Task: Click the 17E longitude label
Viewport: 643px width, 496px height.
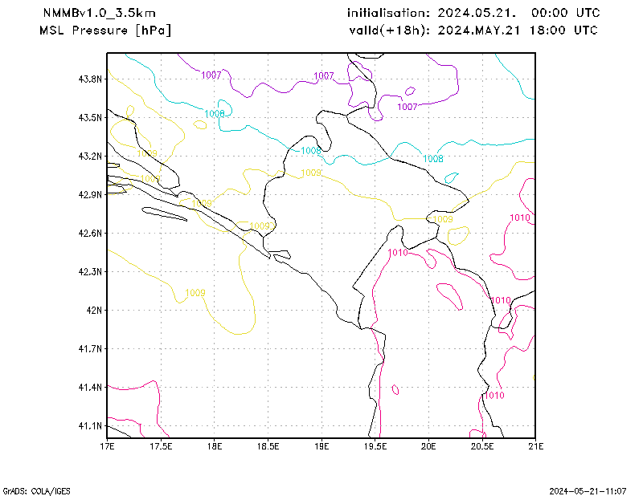Action: [108, 446]
